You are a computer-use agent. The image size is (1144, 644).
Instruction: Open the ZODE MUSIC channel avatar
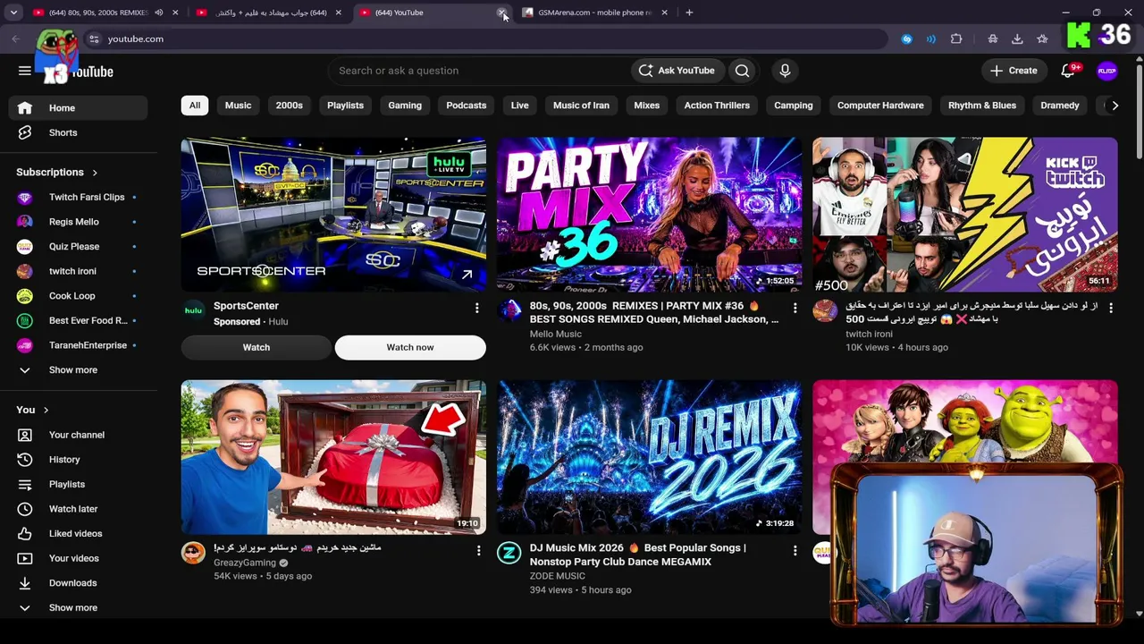tap(509, 553)
